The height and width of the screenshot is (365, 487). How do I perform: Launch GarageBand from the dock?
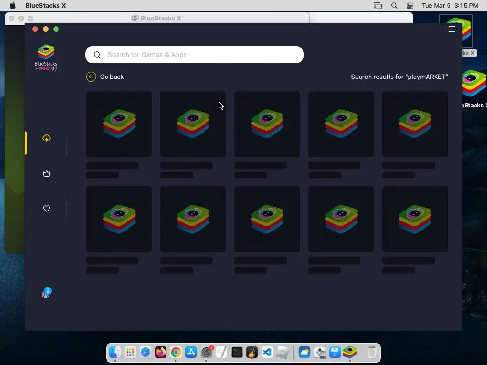click(x=252, y=352)
